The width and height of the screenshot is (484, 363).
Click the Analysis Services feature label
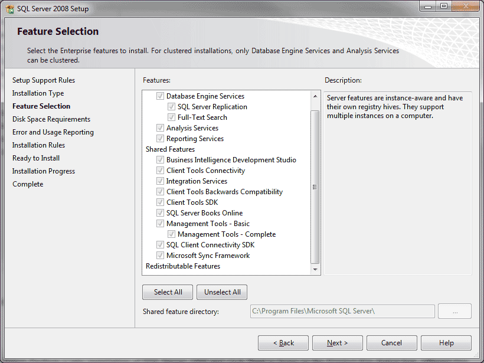[x=192, y=128]
